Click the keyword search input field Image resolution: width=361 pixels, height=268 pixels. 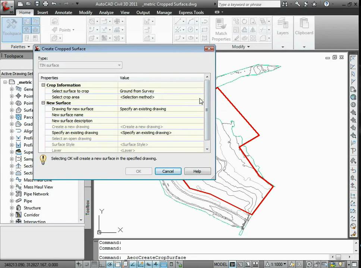pos(249,4)
